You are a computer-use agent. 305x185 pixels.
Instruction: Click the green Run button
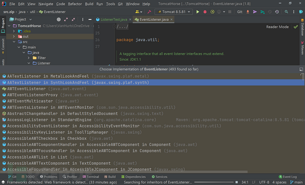(198, 11)
